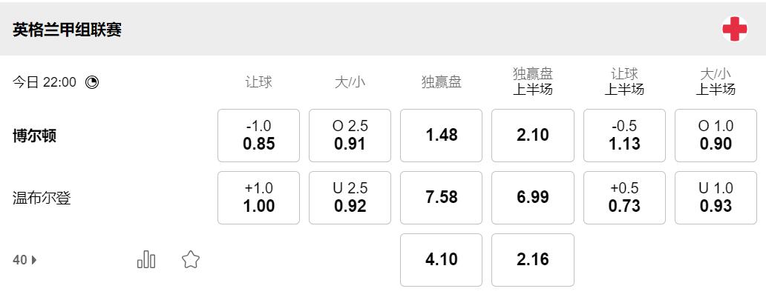This screenshot has height=300, width=766.
Task: Select first-half Over 1.0 at 0.90
Action: pyautogui.click(x=716, y=136)
